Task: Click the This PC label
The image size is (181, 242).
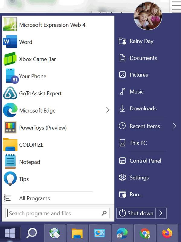Action: (138, 143)
